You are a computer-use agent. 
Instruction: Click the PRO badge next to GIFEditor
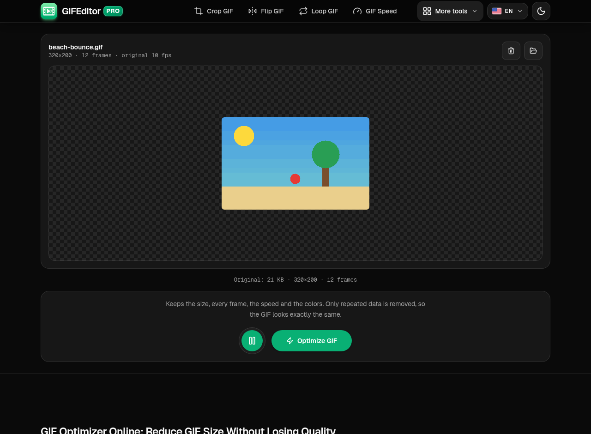click(x=113, y=11)
